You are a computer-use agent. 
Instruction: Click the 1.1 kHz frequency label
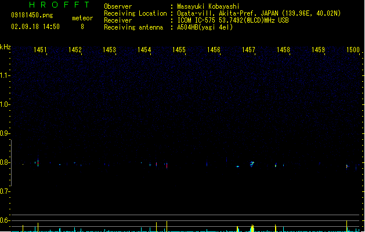[5, 75]
